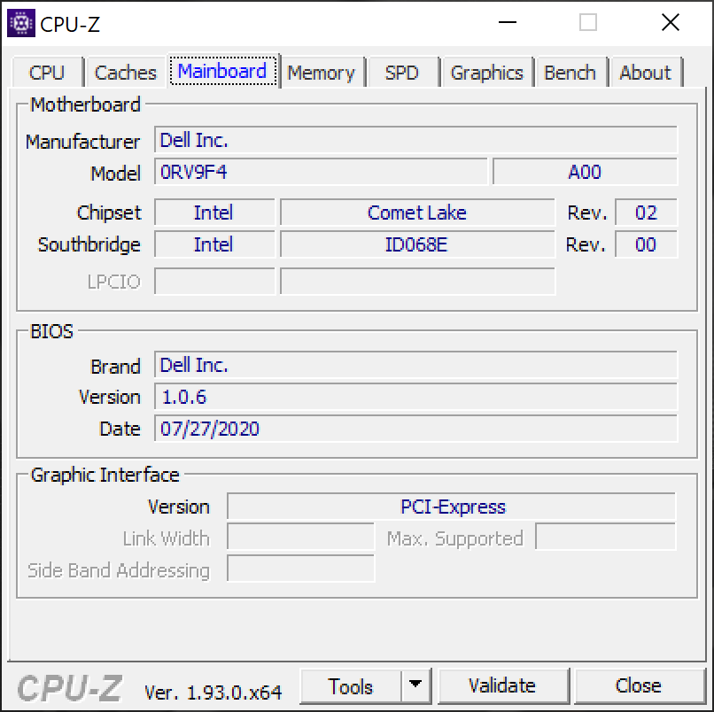Click the version text Ver. 1.93.0.x64
This screenshot has width=714, height=712.
(213, 693)
